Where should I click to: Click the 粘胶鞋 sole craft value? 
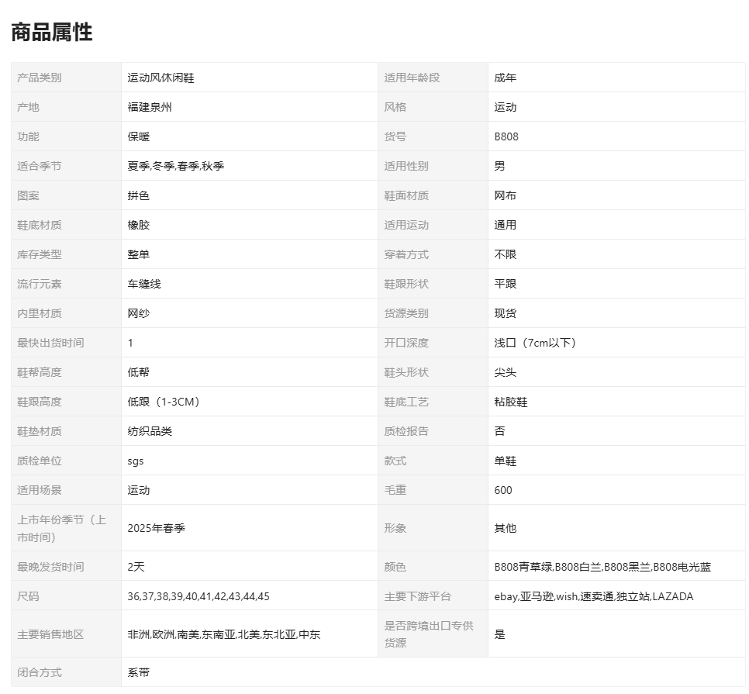(x=511, y=402)
